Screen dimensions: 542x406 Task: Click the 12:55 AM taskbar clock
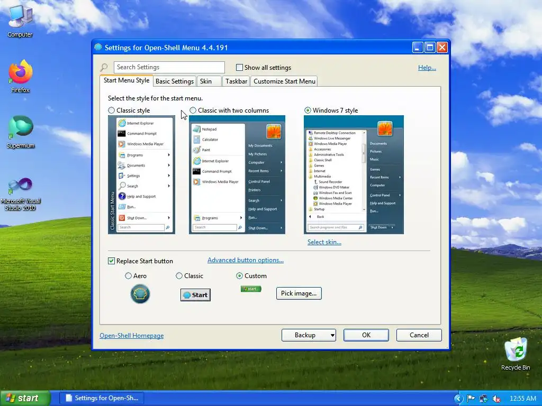pyautogui.click(x=522, y=399)
